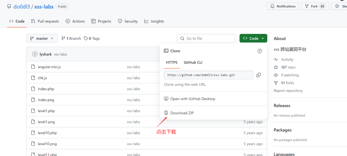The height and width of the screenshot is (156, 347).
Task: Open the xss-labs repository link
Action: point(44,7)
